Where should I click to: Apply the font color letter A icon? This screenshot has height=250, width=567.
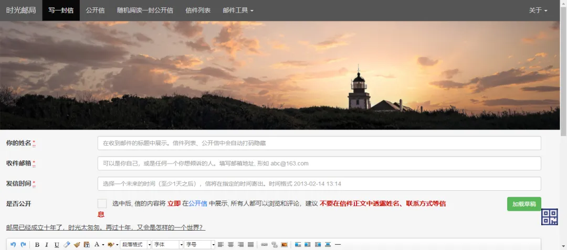coord(97,245)
